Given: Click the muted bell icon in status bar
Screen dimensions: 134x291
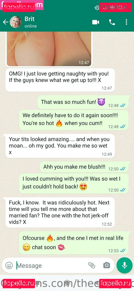Looking at the screenshot, I should 97,8.
